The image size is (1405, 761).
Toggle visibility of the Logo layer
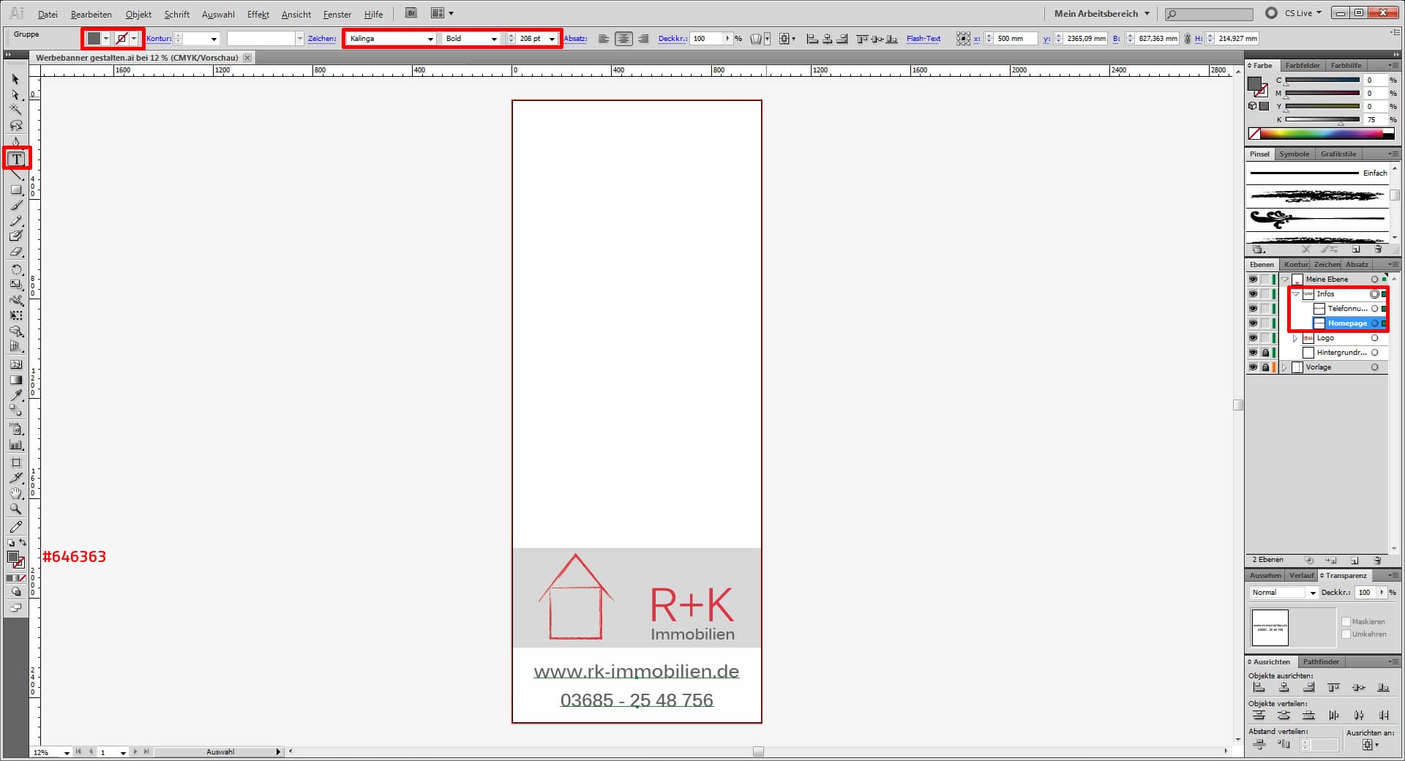click(x=1253, y=338)
